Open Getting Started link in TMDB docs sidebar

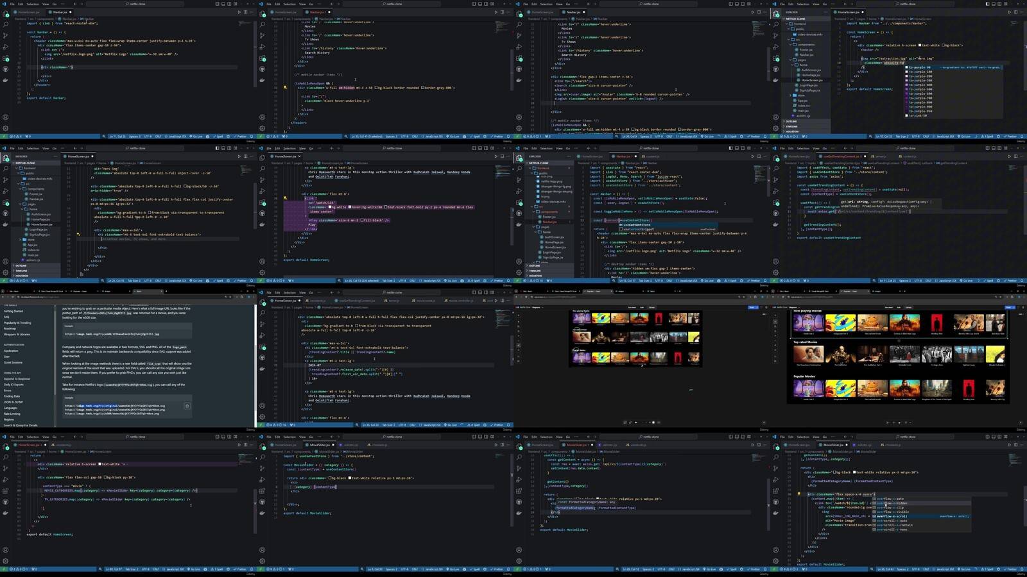[13, 311]
